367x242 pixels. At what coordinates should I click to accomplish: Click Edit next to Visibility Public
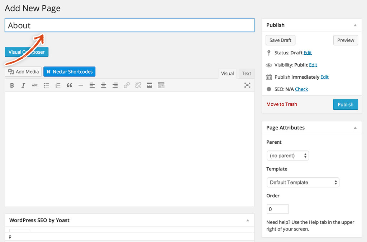(312, 65)
